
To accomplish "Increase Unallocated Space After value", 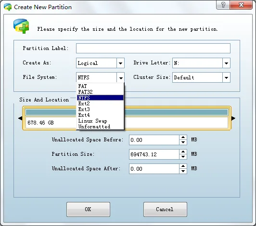I will [x=183, y=166].
